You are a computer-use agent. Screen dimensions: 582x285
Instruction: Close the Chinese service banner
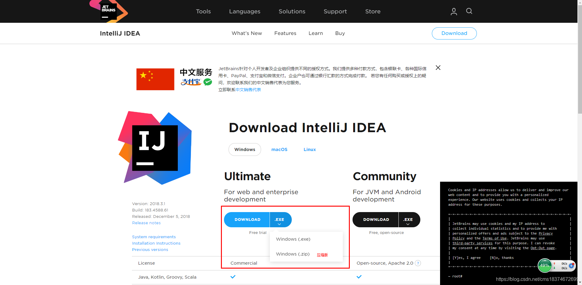point(438,68)
